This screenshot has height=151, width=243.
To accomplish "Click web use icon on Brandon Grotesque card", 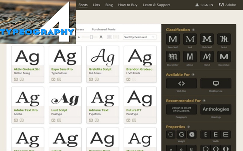I will [128, 79].
